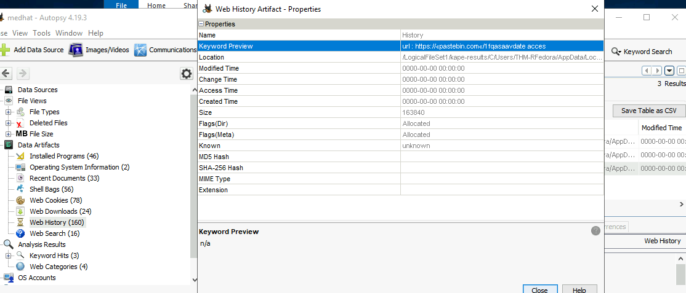This screenshot has height=293, width=686.
Task: Click the Close button in dialog
Action: click(539, 290)
